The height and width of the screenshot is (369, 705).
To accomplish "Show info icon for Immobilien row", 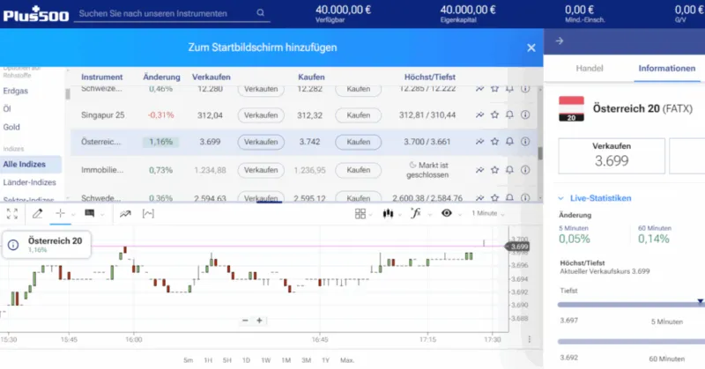I will click(x=524, y=170).
